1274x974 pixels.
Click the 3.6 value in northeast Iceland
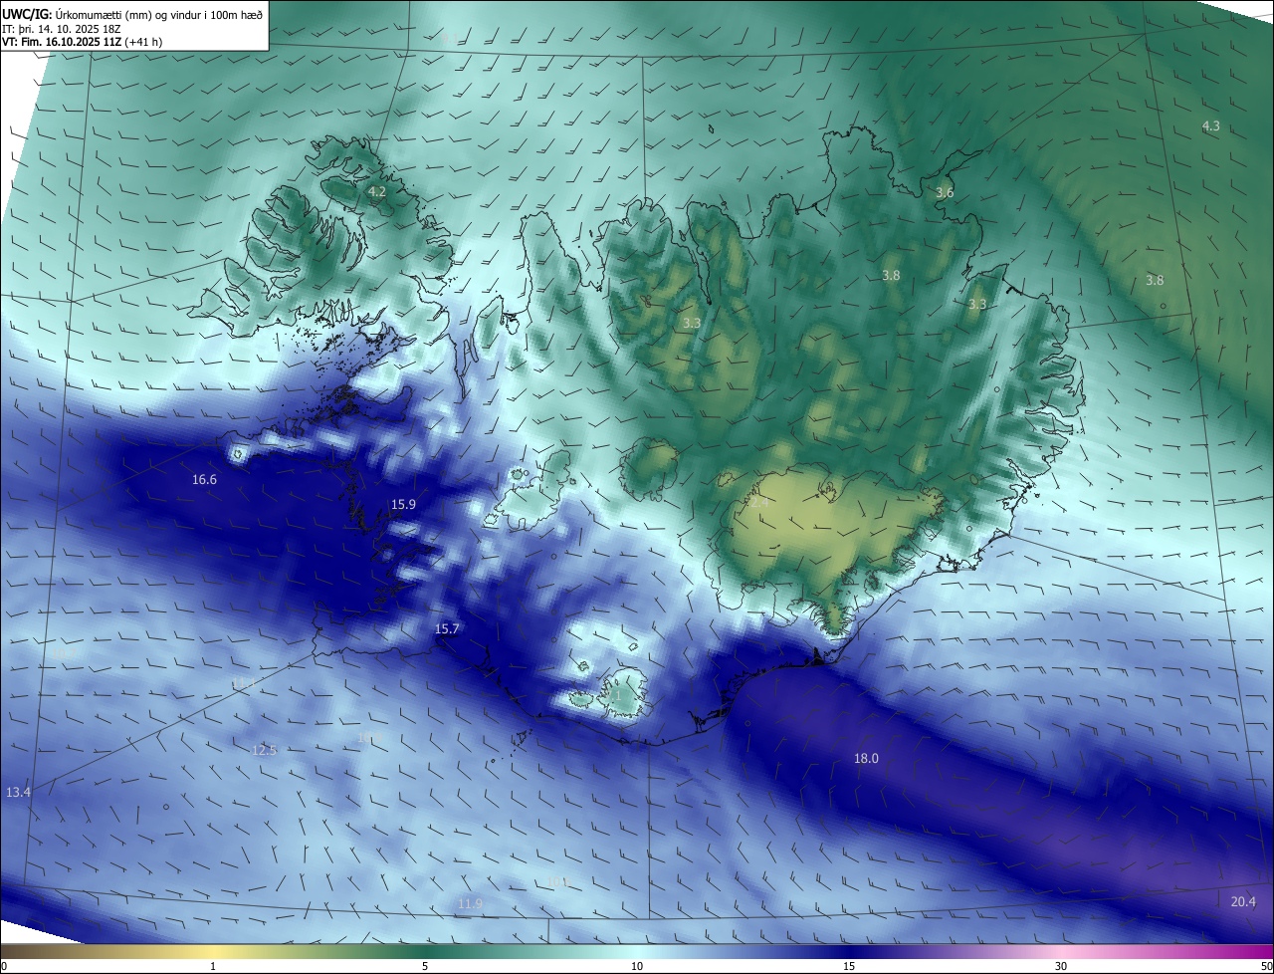[x=945, y=193]
